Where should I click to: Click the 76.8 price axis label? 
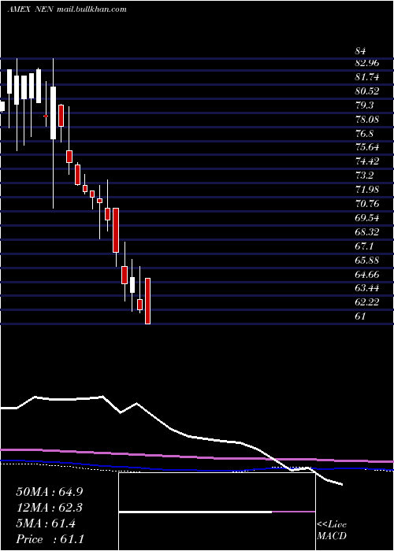(x=364, y=134)
